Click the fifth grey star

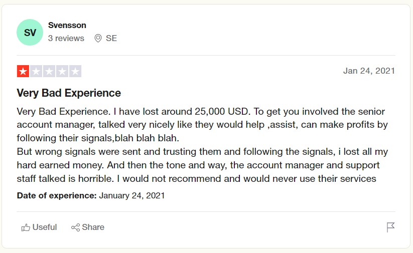[75, 71]
